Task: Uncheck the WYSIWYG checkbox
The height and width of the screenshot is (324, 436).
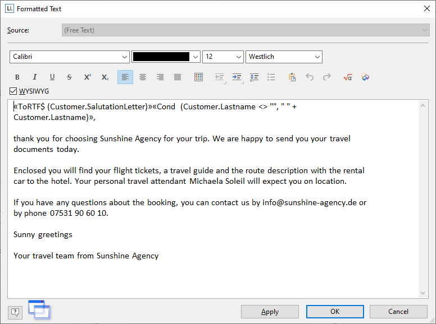Action: pyautogui.click(x=13, y=91)
